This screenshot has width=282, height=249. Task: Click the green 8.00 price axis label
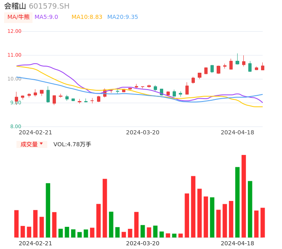[x=16, y=127]
